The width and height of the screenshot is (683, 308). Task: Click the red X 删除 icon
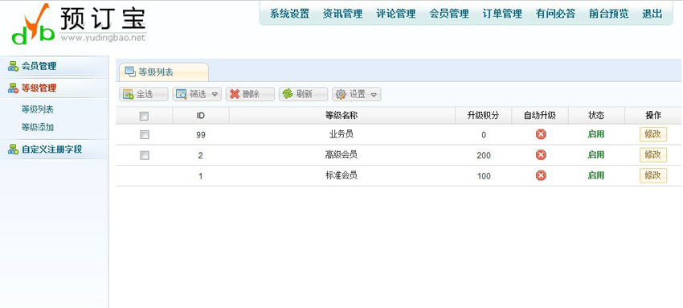click(235, 94)
